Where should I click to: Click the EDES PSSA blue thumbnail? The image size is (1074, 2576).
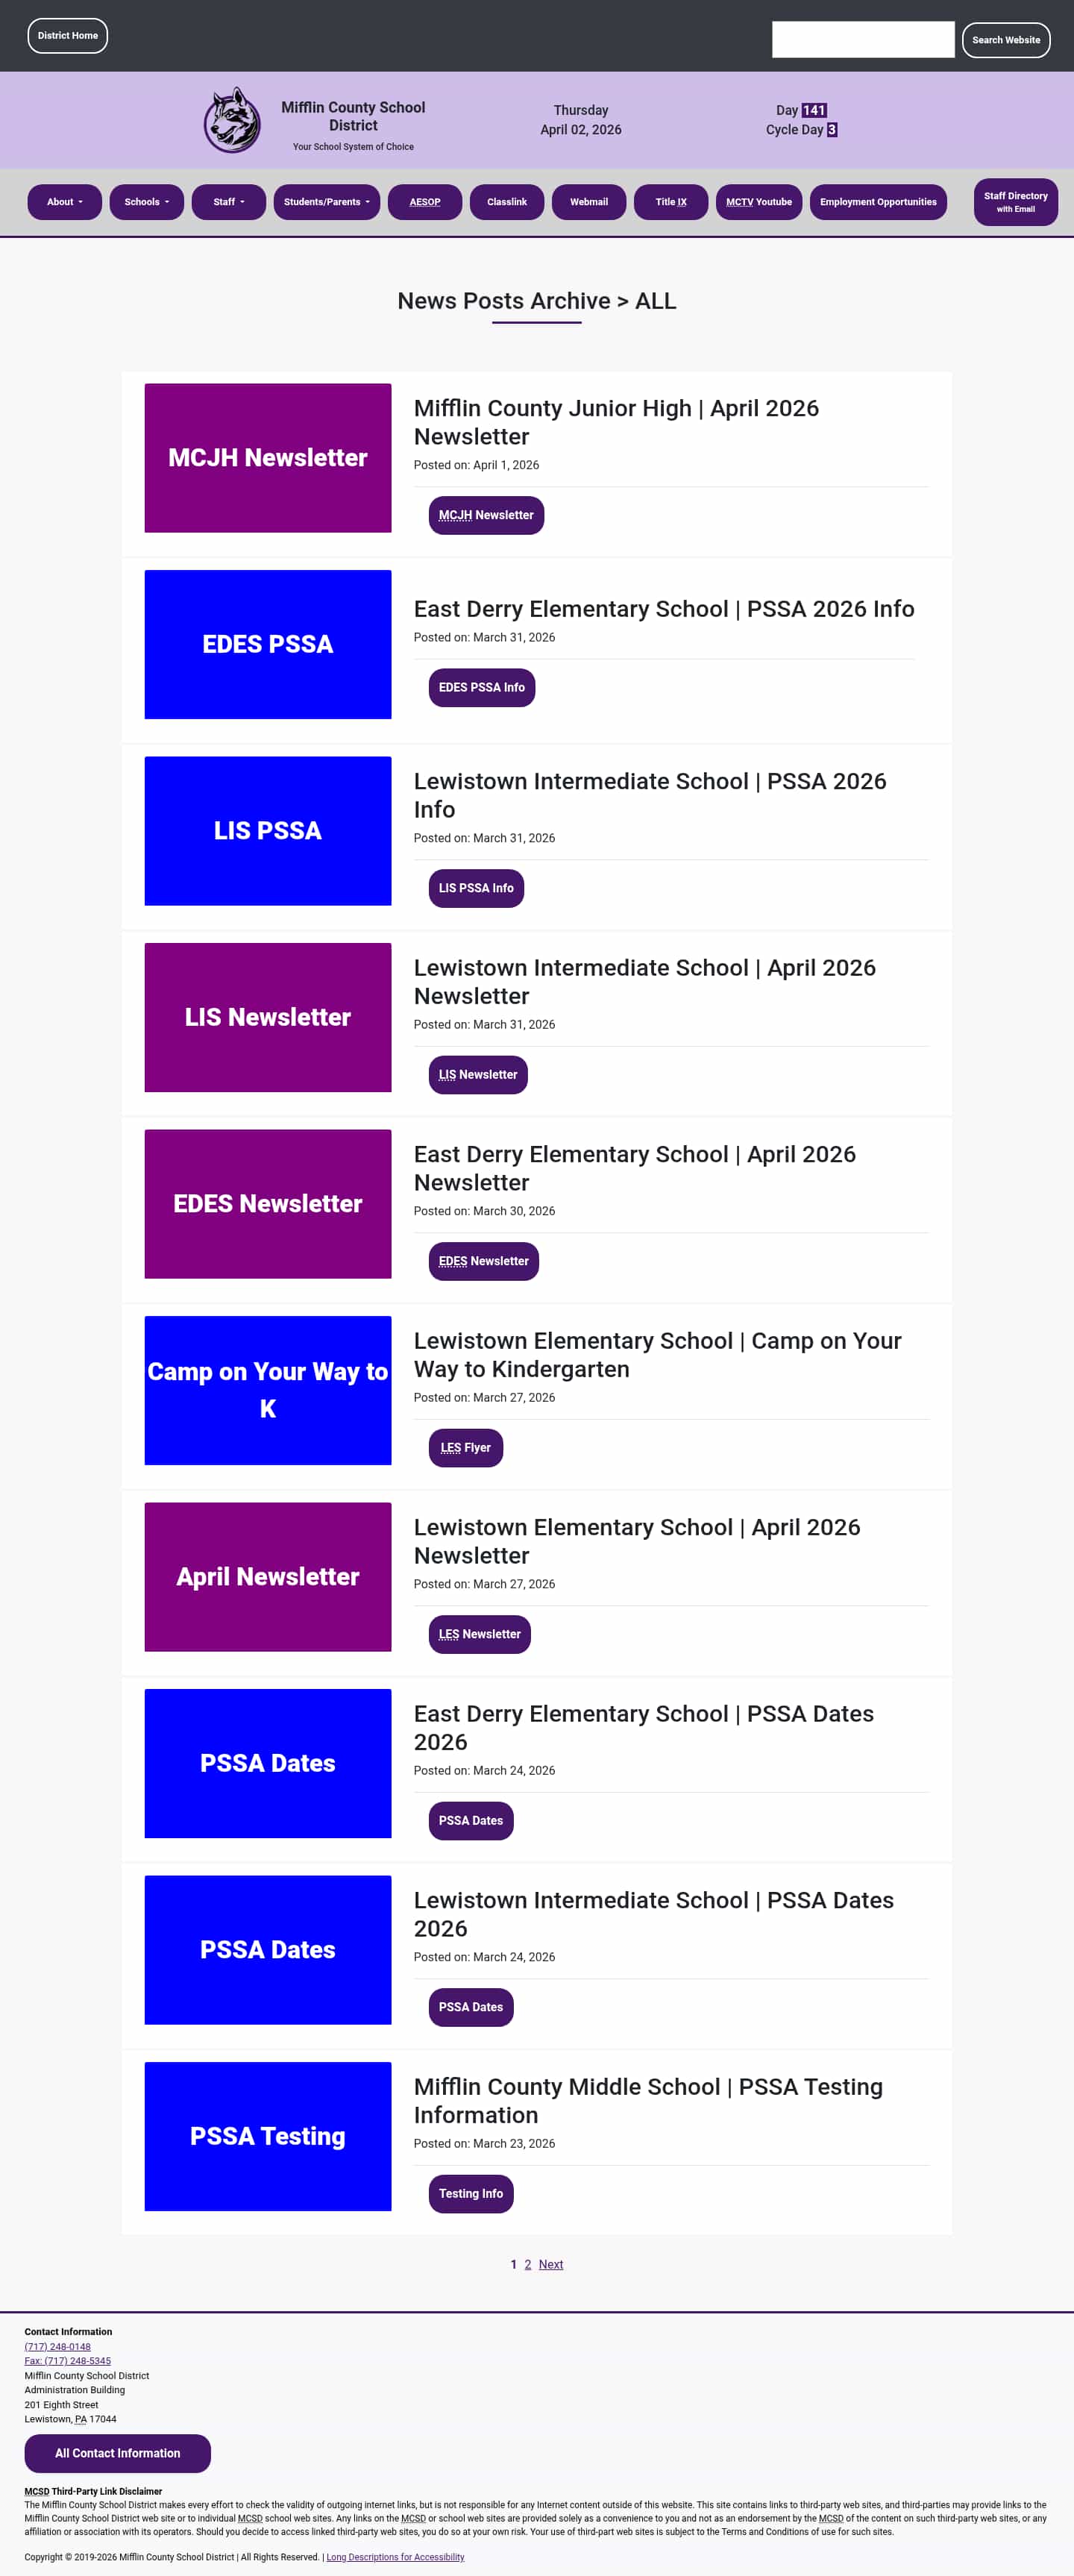267,644
